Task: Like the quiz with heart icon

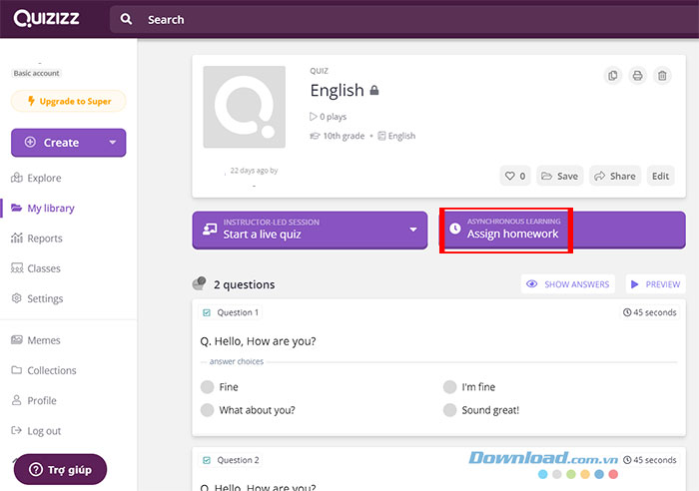Action: point(514,176)
